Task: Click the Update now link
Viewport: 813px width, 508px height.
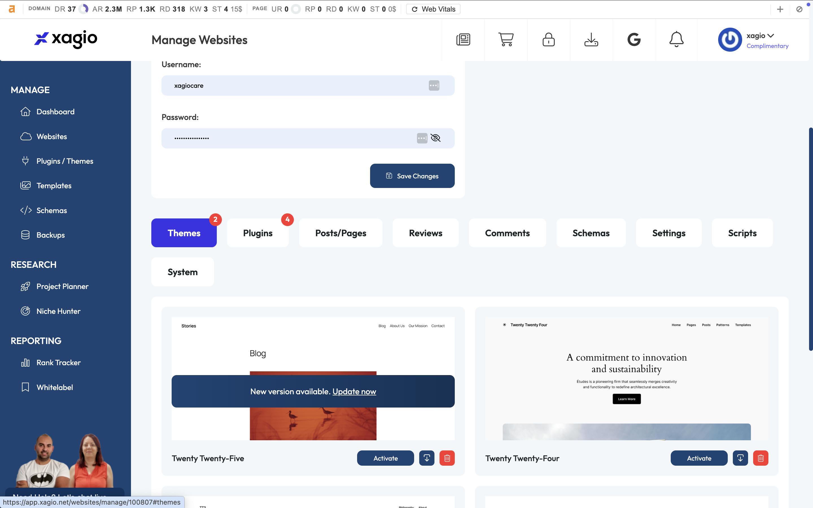Action: pyautogui.click(x=354, y=391)
